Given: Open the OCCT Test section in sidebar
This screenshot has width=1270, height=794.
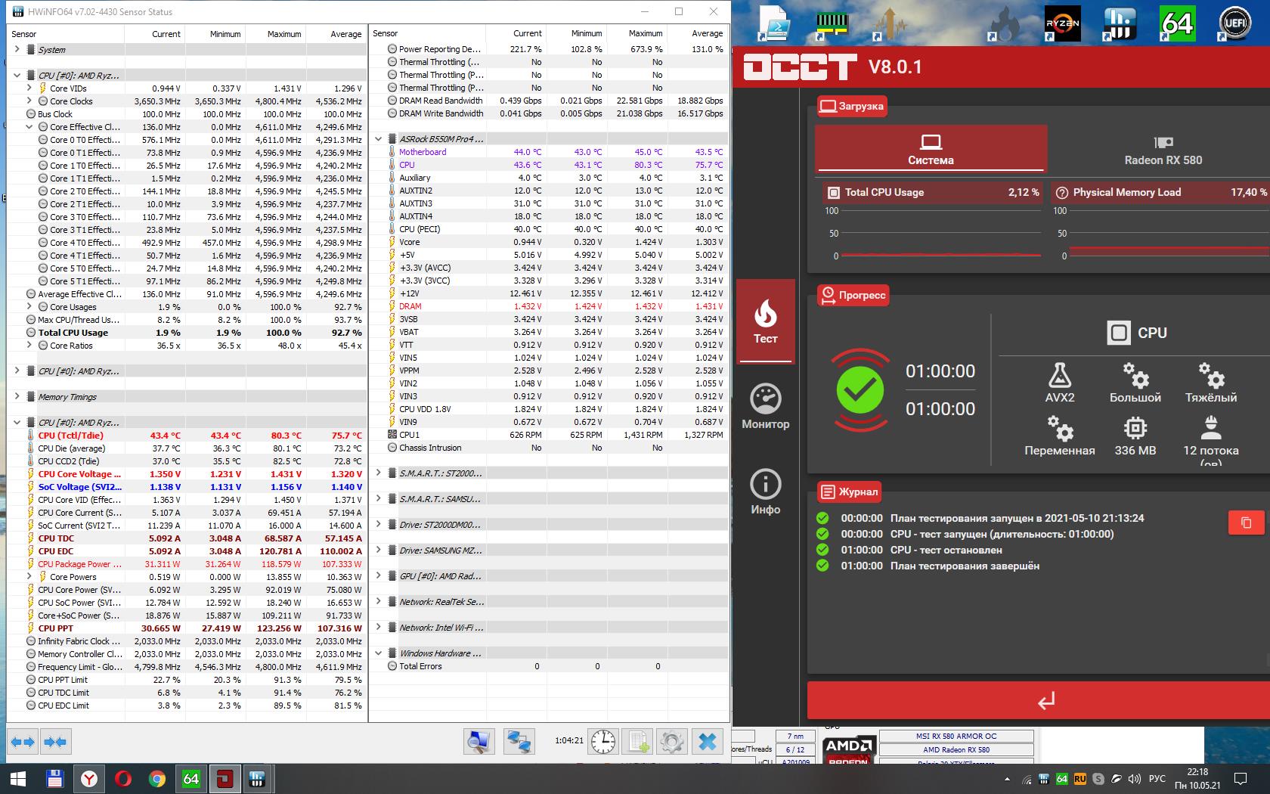Looking at the screenshot, I should 765,321.
